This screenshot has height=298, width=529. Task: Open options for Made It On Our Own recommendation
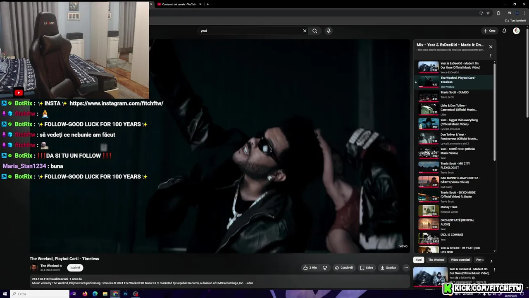coord(495,270)
